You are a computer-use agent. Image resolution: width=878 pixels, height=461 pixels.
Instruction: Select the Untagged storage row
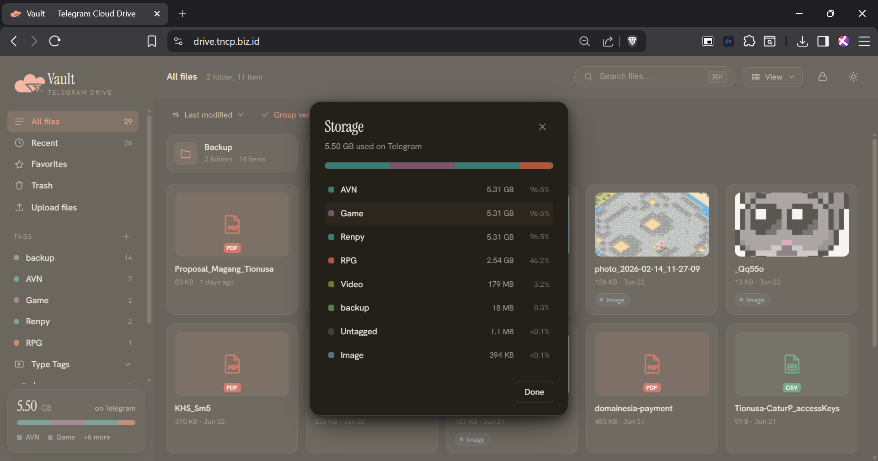point(439,331)
